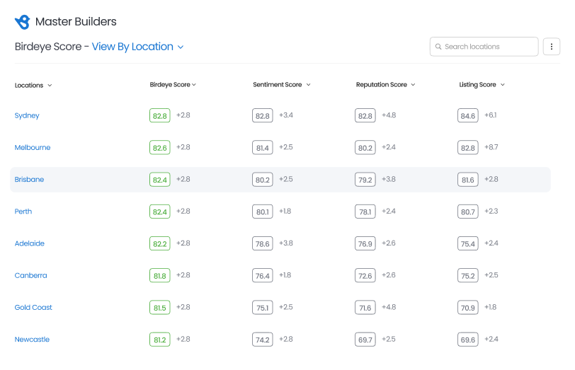Click Brisbane's Listing Score 81.6 badge
The width and height of the screenshot is (575, 370).
(468, 180)
